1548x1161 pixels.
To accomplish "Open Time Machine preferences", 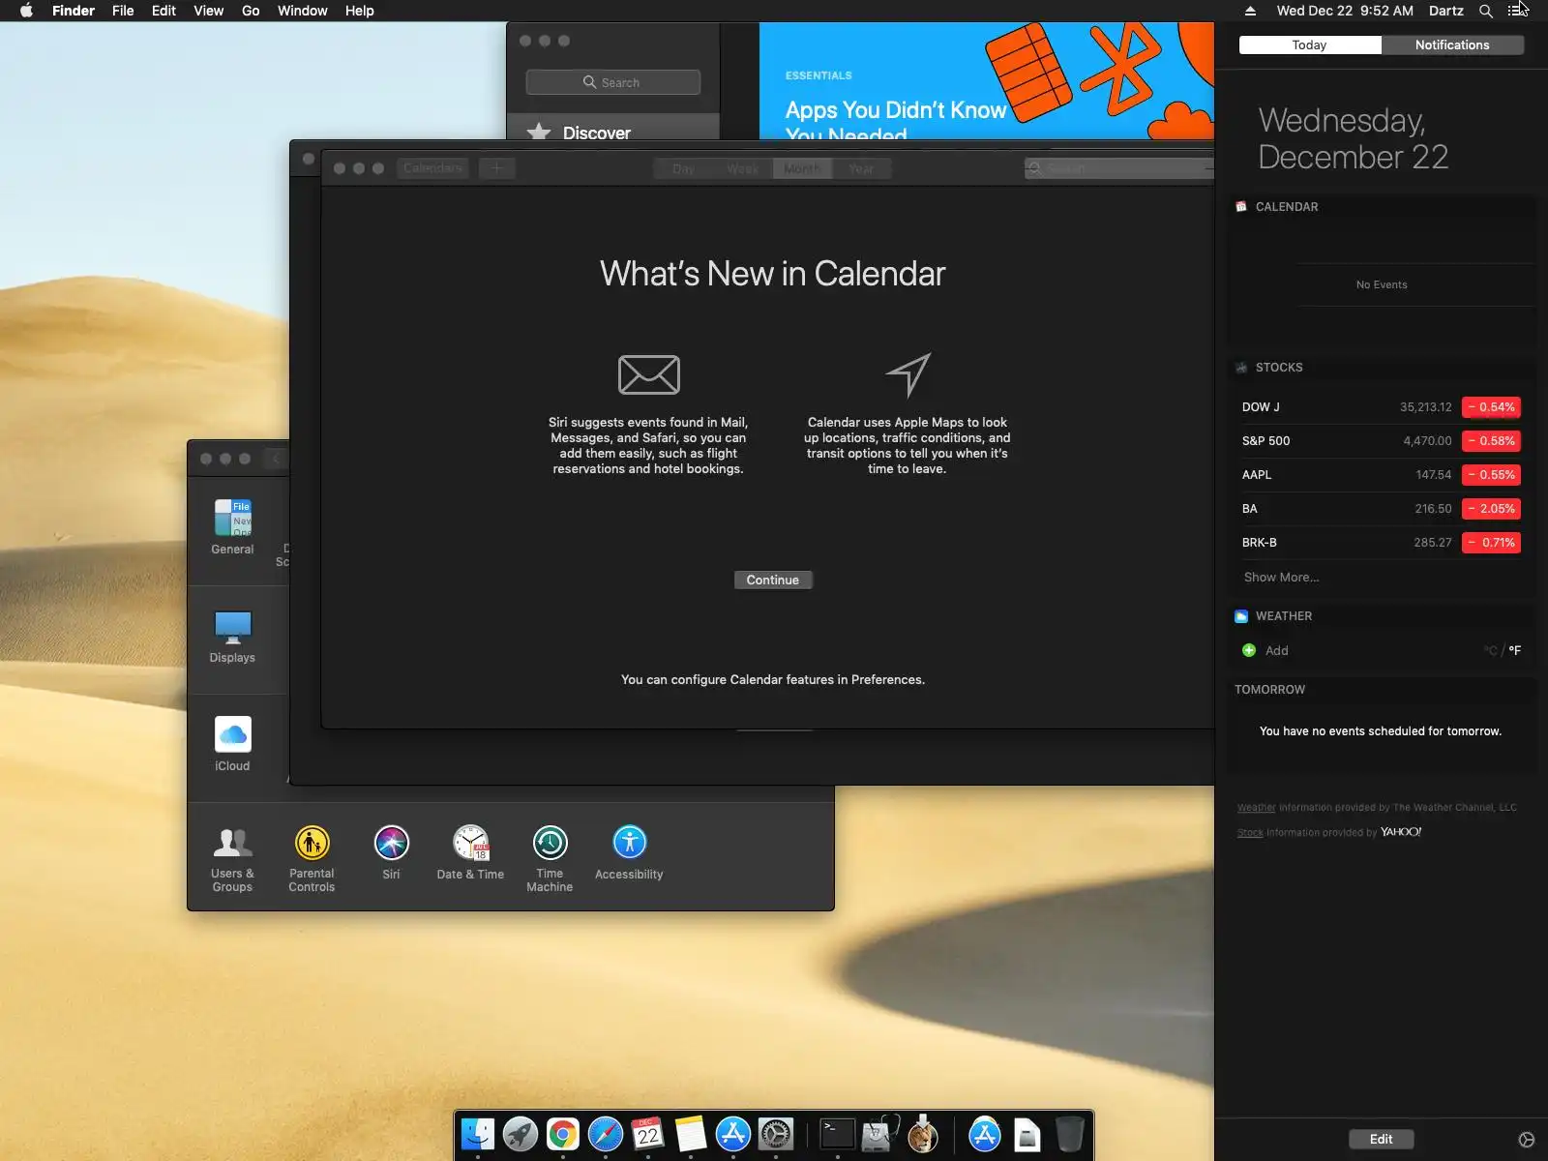I will point(550,859).
